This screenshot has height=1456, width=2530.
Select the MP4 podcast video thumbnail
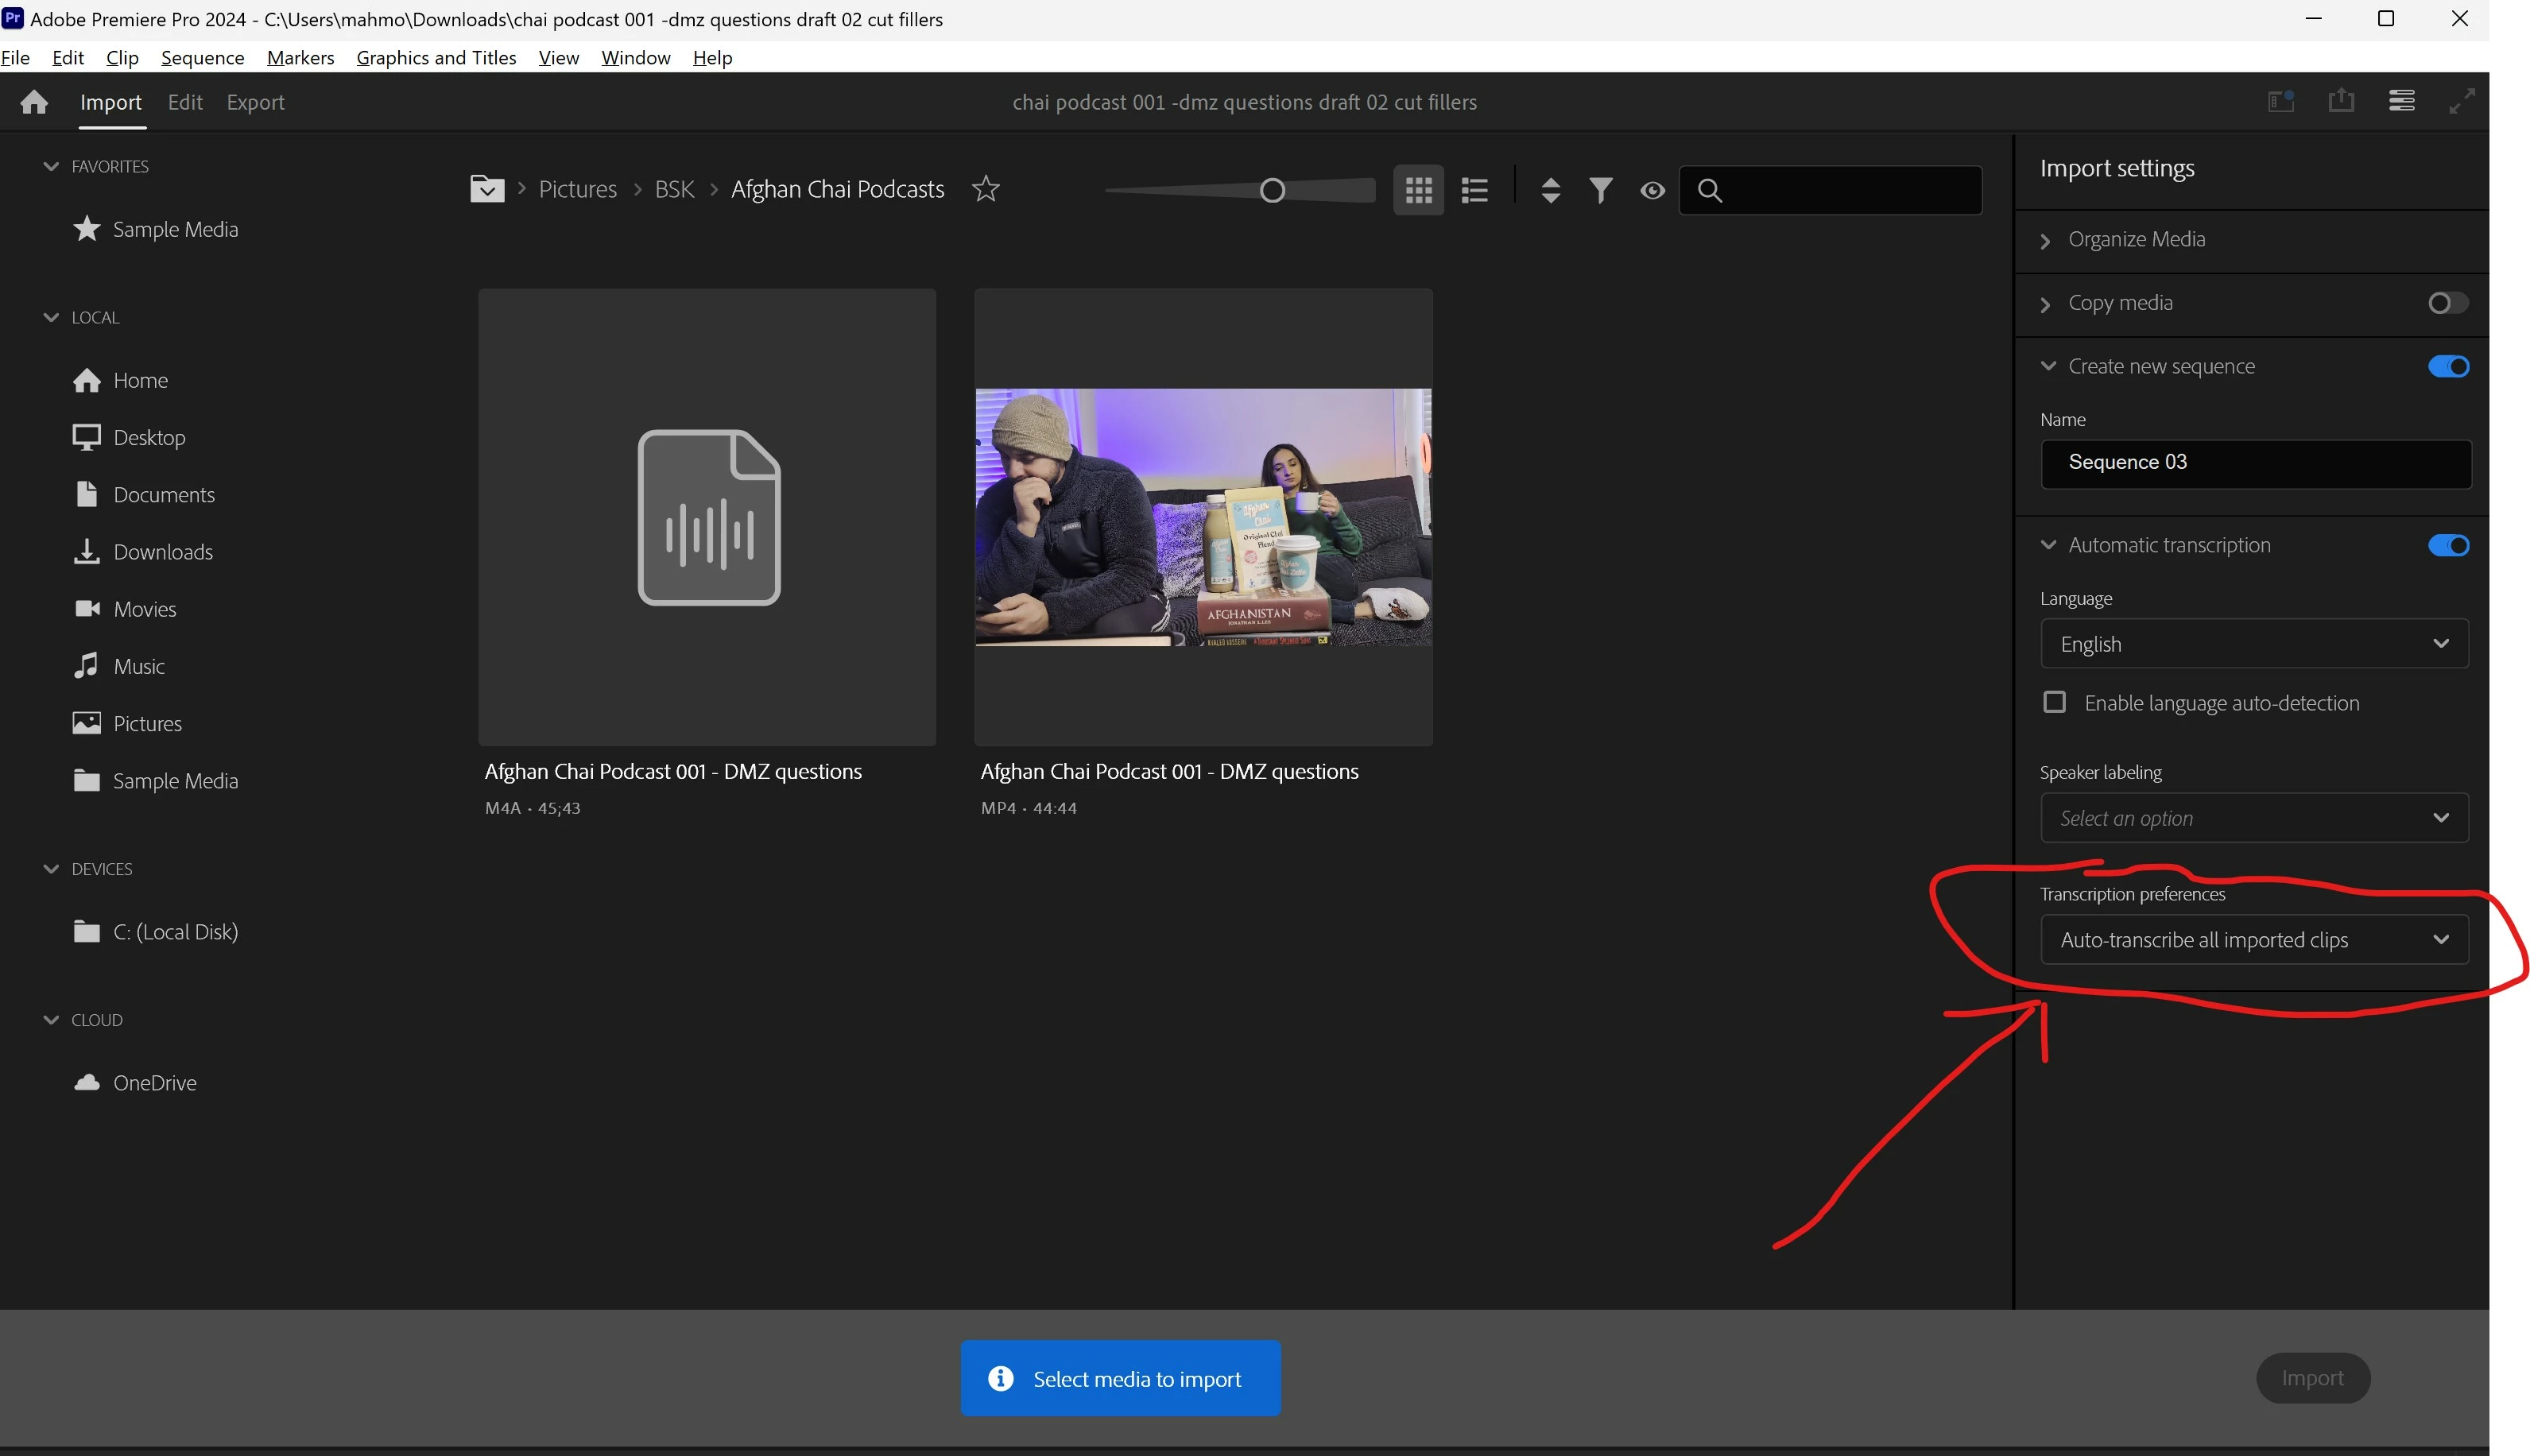(1203, 517)
